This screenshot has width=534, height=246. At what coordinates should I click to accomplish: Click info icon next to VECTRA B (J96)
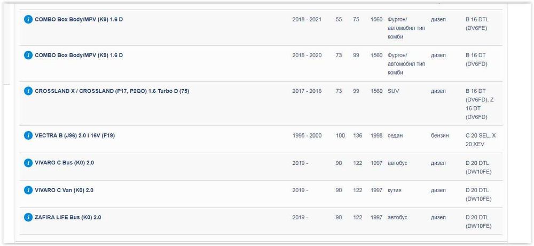[x=28, y=136]
